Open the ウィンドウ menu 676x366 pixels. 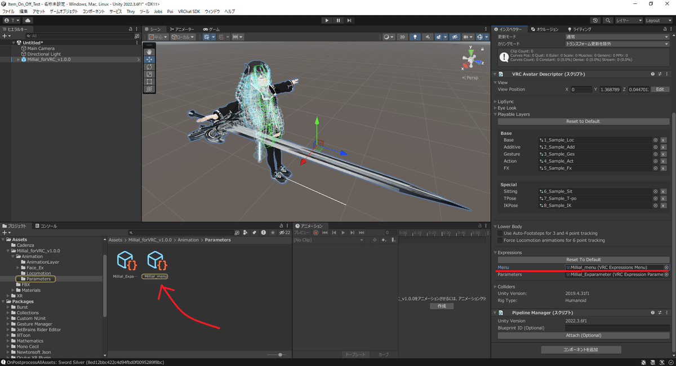click(x=212, y=11)
